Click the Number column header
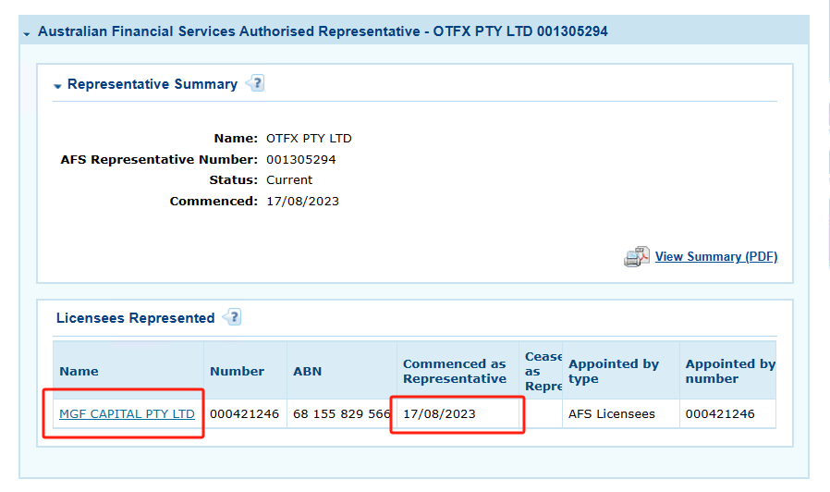The image size is (830, 492). pos(237,371)
